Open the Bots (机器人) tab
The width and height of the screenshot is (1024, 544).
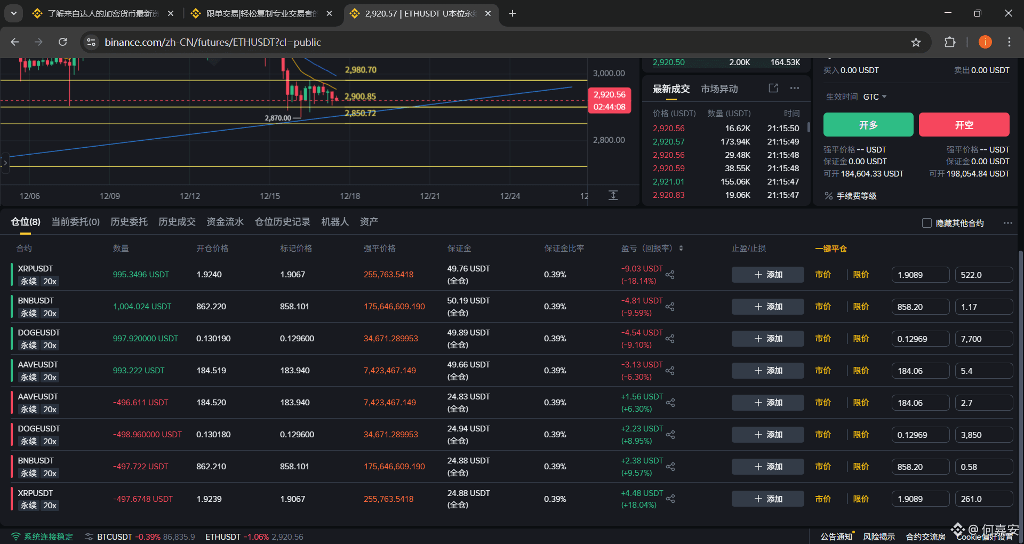335,222
